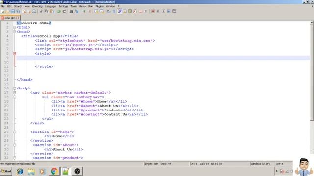Redo the edit via toolbar
Image resolution: width=314 pixels, height=176 pixels.
[x=64, y=11]
